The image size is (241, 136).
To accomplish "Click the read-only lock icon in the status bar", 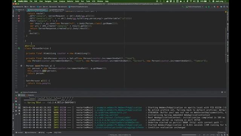I will [x=222, y=135].
